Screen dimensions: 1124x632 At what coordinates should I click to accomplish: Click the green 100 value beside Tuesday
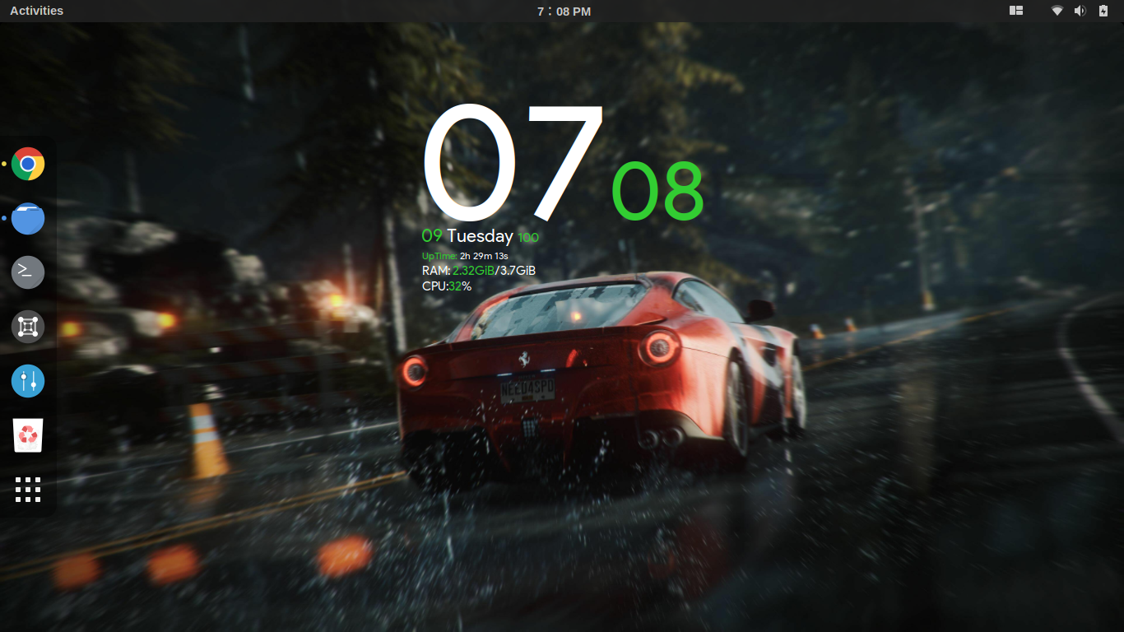[528, 238]
